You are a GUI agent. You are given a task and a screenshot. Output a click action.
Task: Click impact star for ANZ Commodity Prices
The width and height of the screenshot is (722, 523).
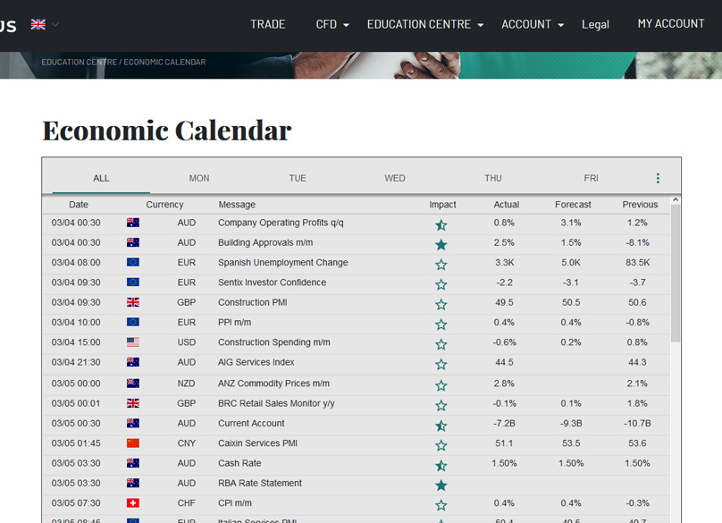(x=441, y=385)
